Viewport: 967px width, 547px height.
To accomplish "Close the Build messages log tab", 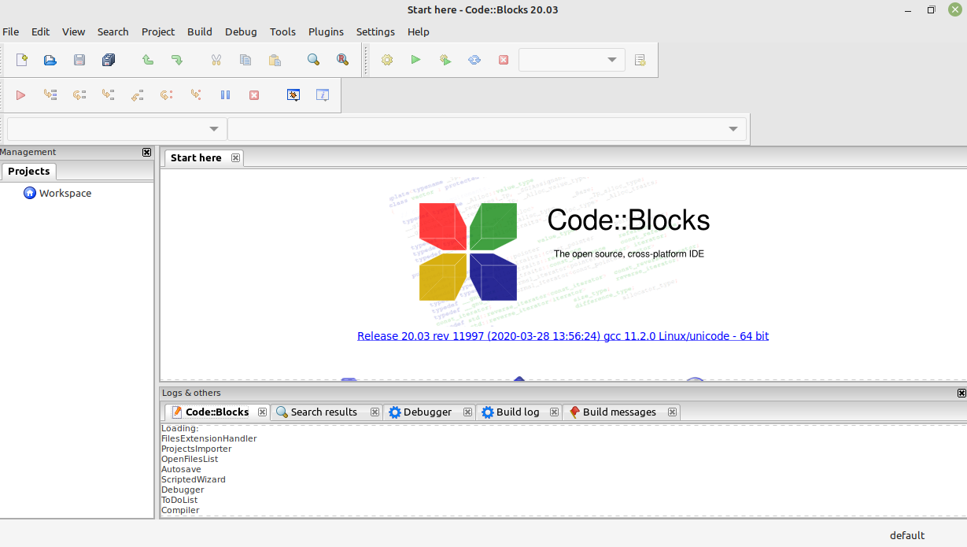I will tap(672, 412).
